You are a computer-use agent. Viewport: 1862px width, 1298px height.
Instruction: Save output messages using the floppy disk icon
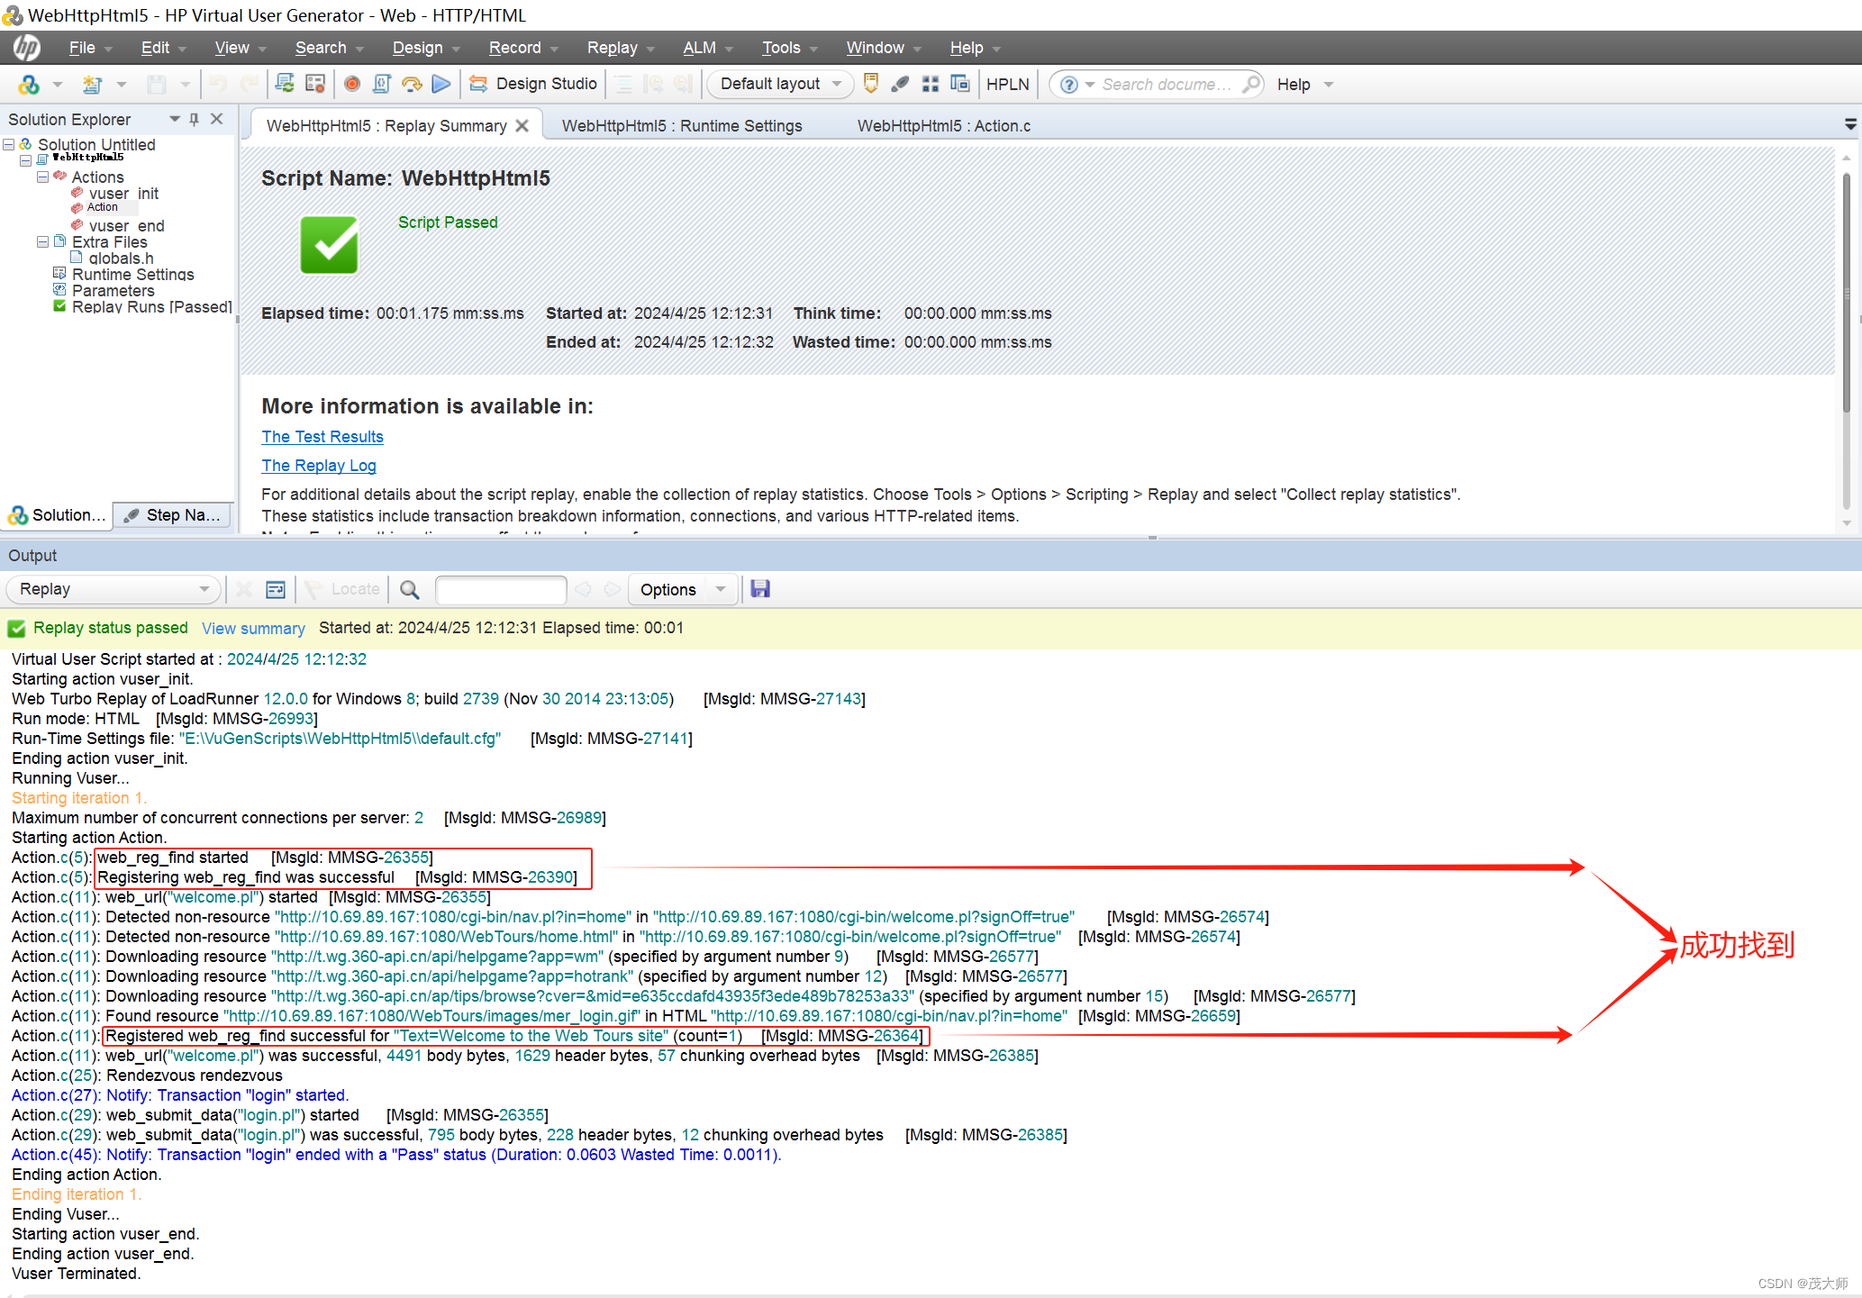pos(759,589)
